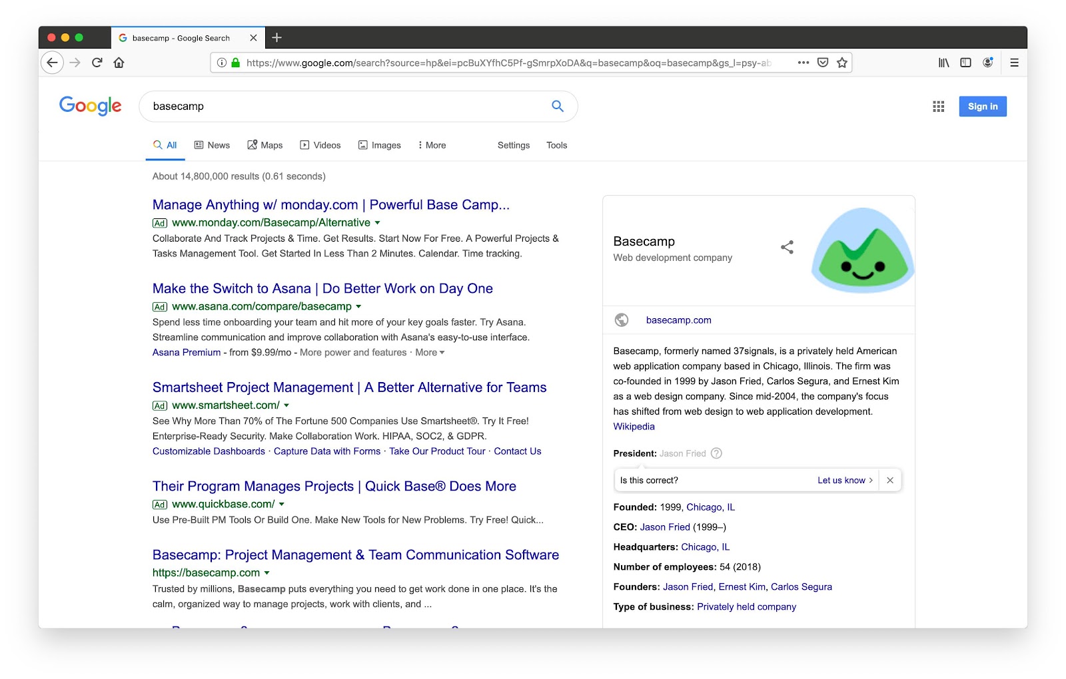Open the Capture Data with Forms sitelink
The width and height of the screenshot is (1066, 679).
327,451
